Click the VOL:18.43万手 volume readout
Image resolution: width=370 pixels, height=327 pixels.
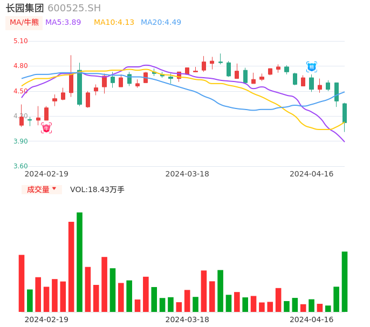coord(97,189)
